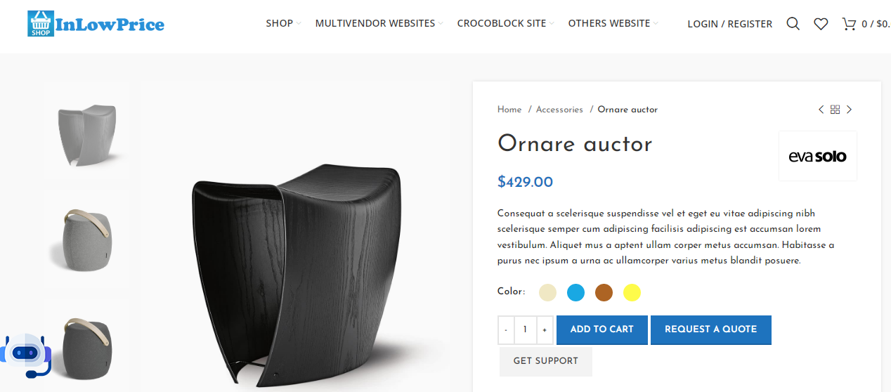Click the InLowPrice shop logo
The image size is (891, 392).
pyautogui.click(x=96, y=24)
